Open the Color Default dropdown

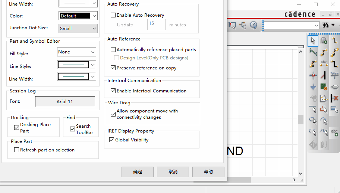78,16
